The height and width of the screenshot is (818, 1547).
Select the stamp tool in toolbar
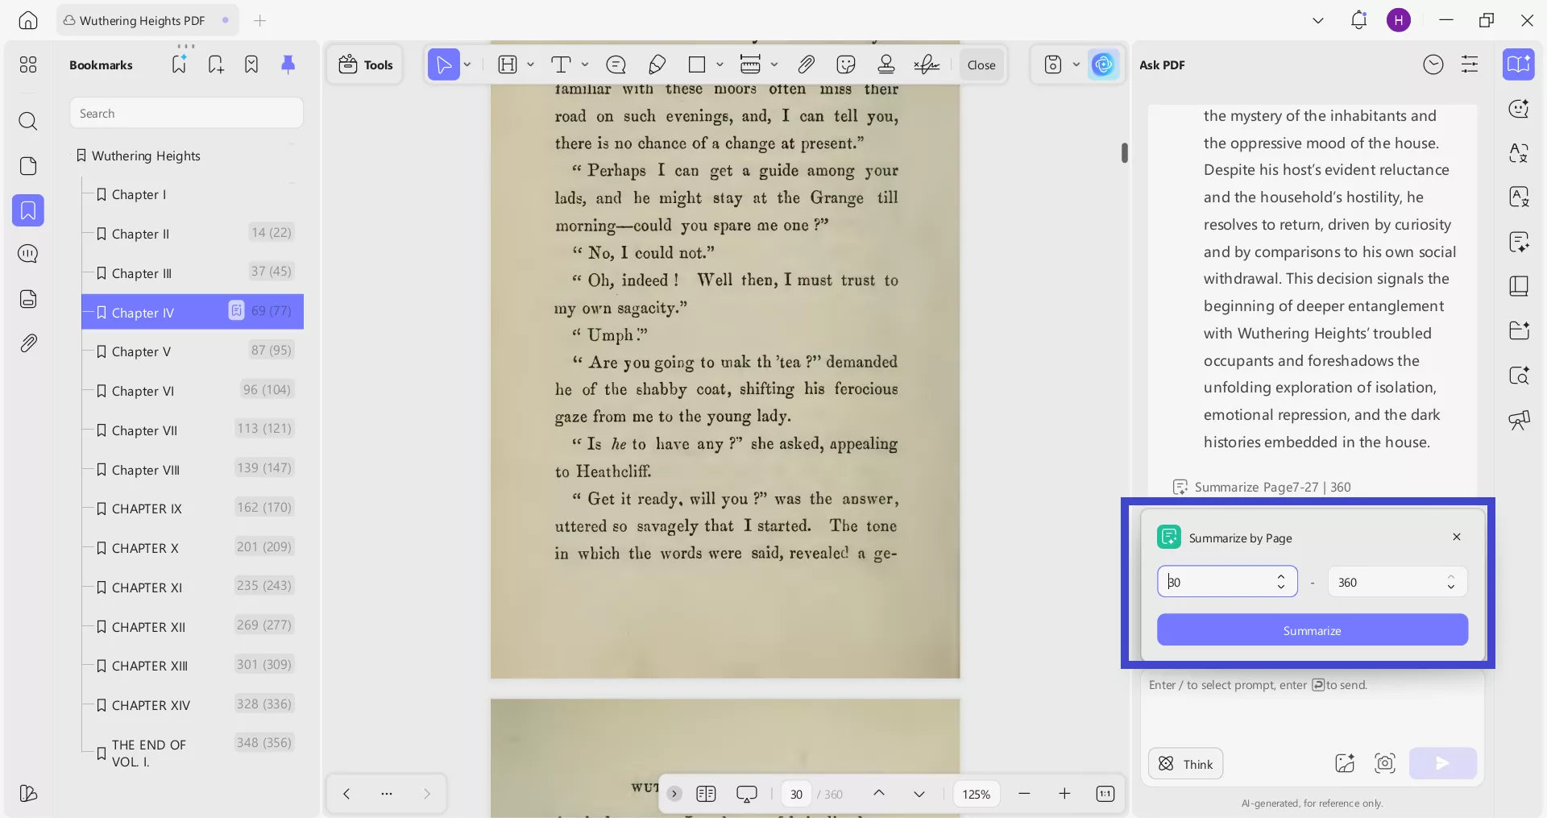coord(886,64)
